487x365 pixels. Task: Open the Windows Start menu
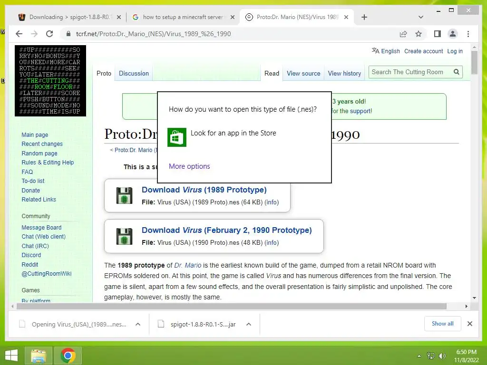(x=11, y=355)
